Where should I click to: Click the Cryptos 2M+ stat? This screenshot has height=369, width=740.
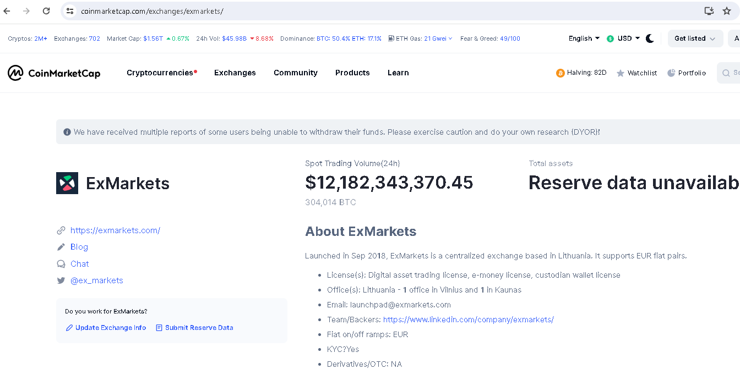(x=28, y=38)
